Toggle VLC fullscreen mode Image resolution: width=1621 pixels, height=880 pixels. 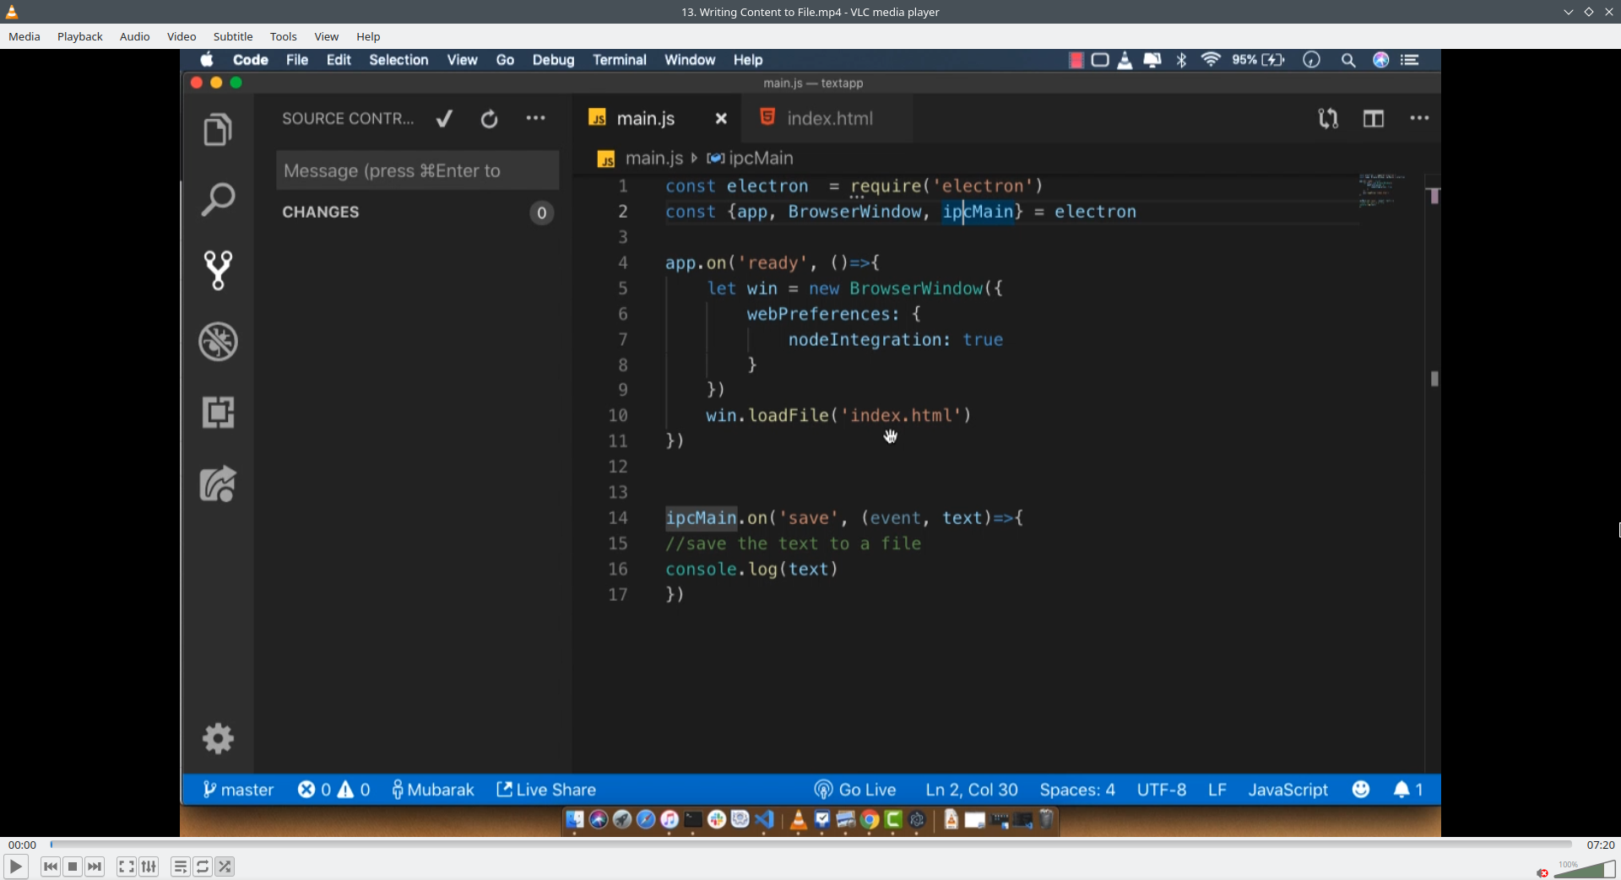[126, 867]
